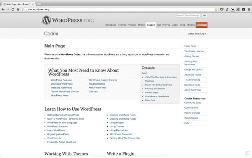Open the About nav item
The width and height of the screenshot is (252, 158).
point(175,25)
